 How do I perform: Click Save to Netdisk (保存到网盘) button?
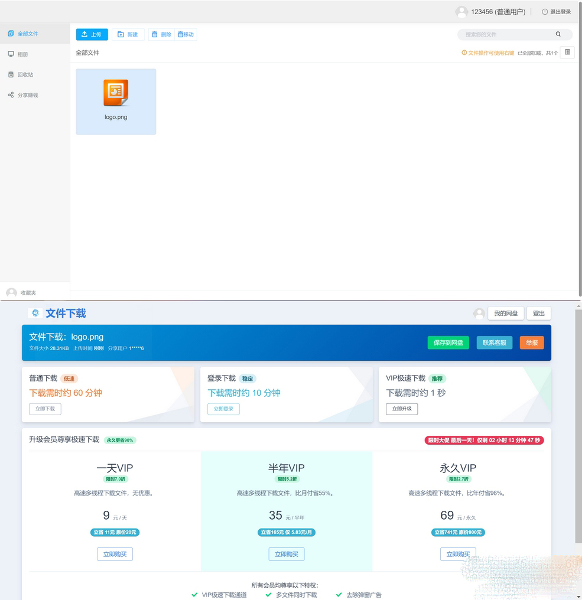coord(448,343)
